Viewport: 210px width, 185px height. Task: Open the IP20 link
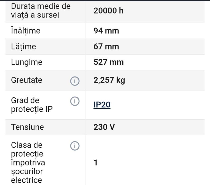tap(102, 105)
